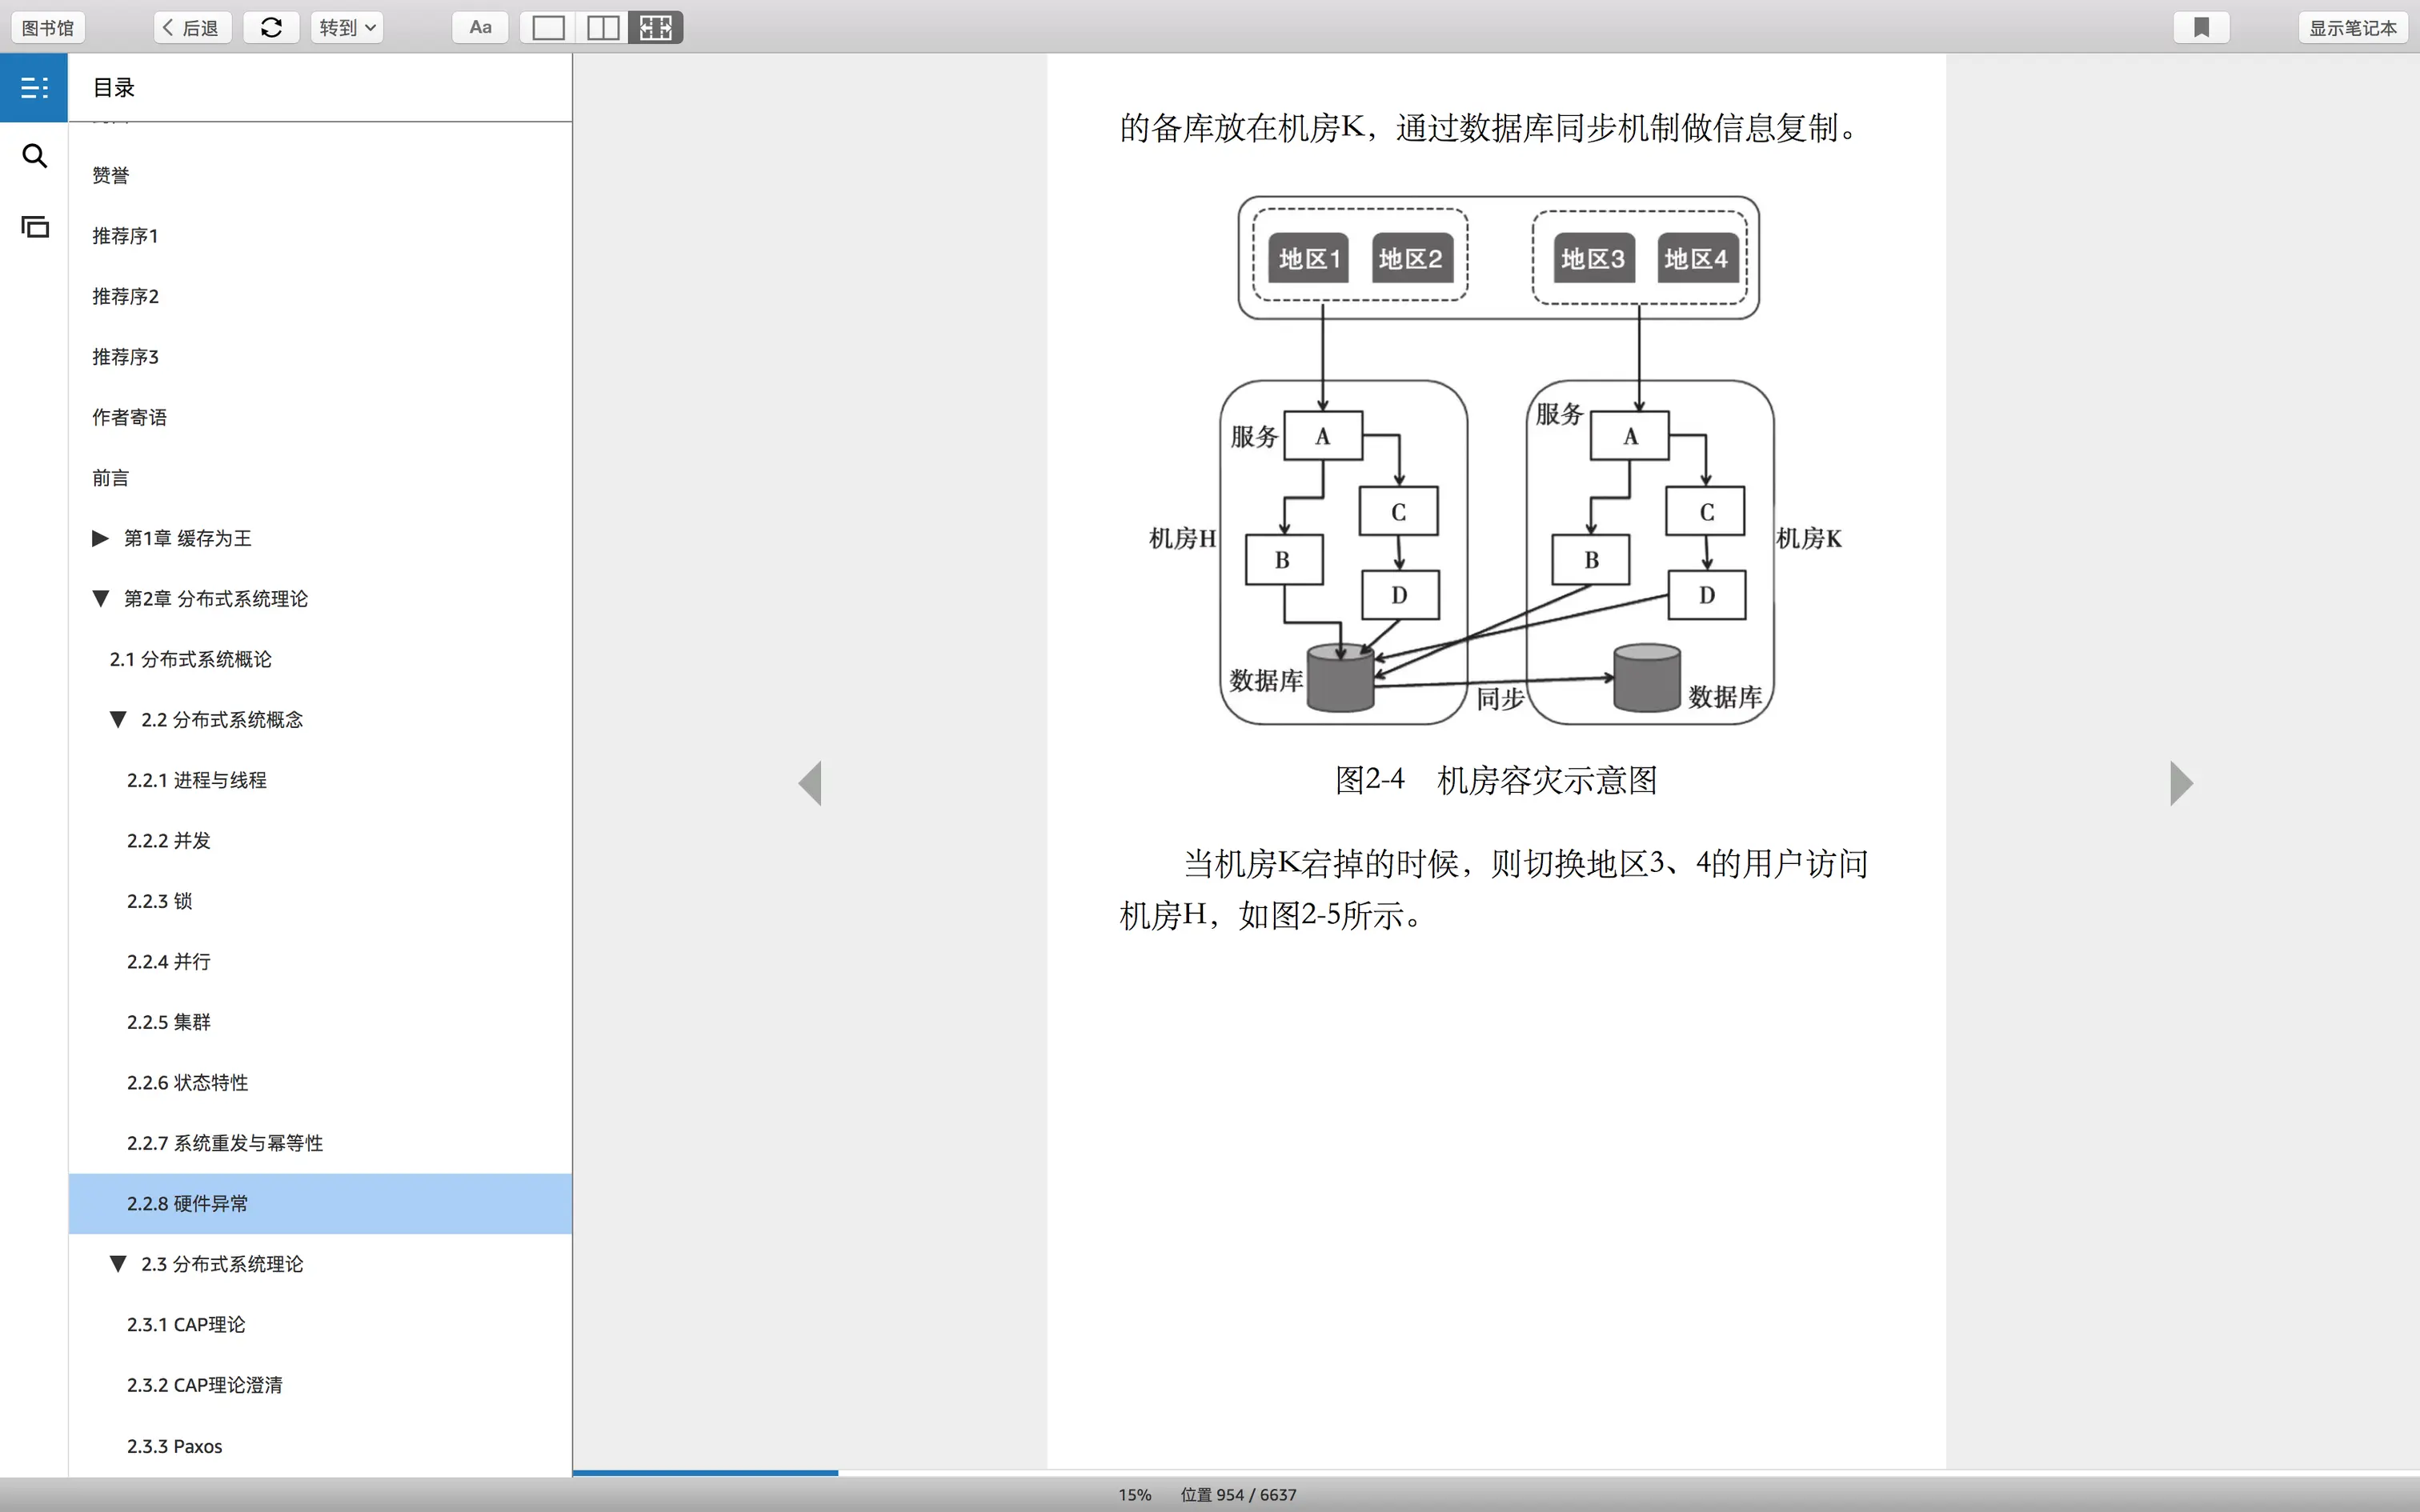Switch to single column view
Image resolution: width=2420 pixels, height=1512 pixels.
click(548, 28)
